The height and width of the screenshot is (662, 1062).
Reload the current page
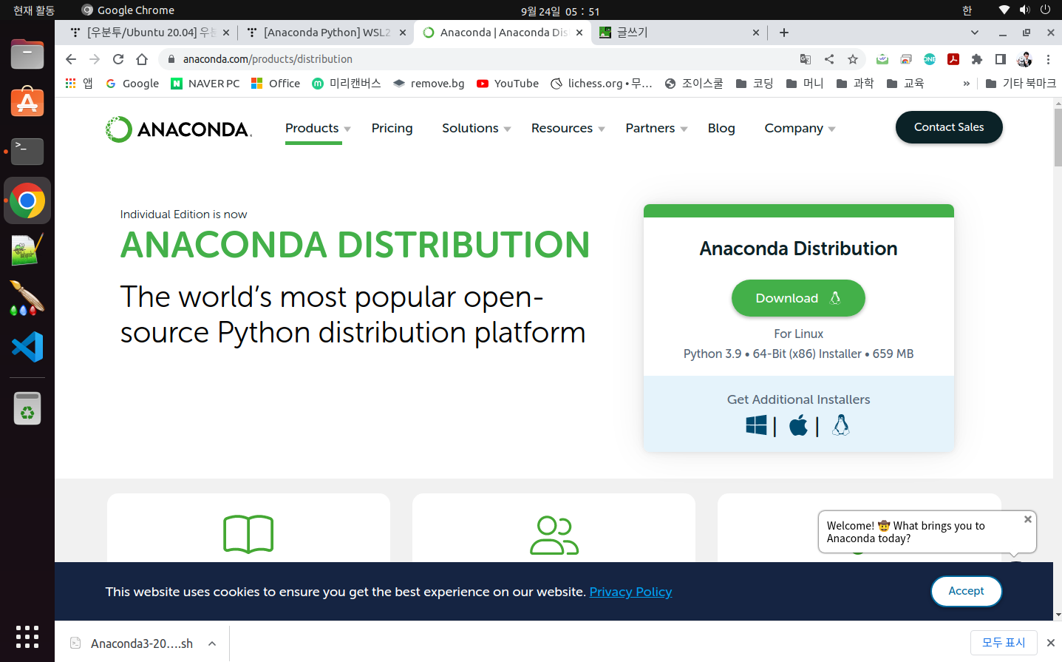[118, 59]
